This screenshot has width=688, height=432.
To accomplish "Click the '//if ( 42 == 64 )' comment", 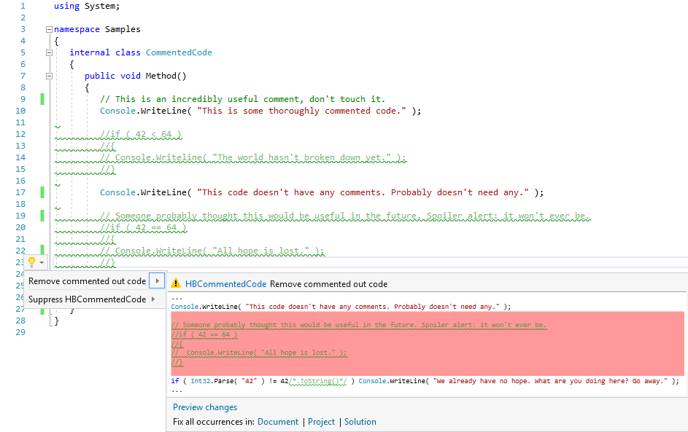I will pos(144,227).
